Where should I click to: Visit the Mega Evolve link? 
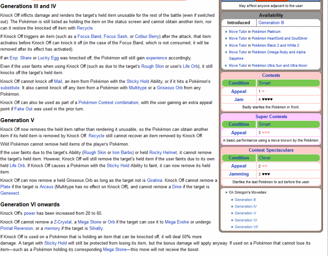pyautogui.click(x=177, y=222)
